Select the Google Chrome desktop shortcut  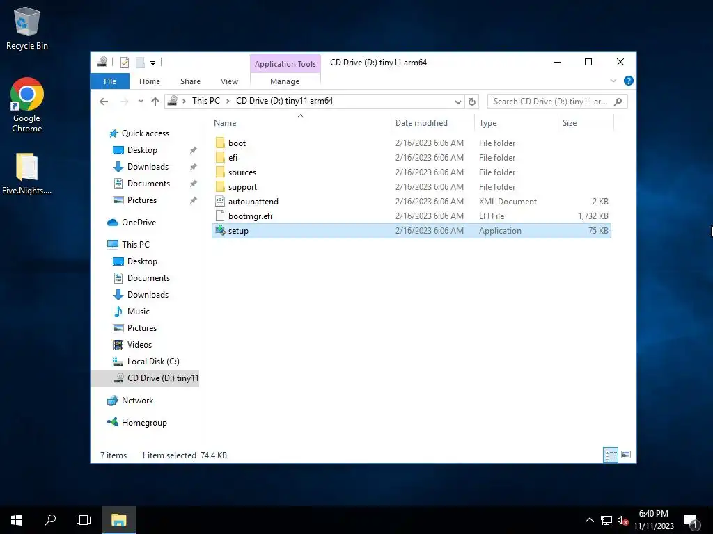click(27, 105)
